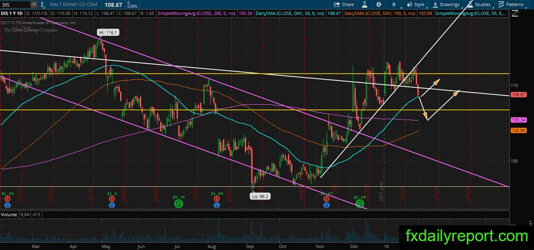Click the 108.47 DailySMA 50 value
Image resolution: width=534 pixels, height=250 pixels.
pos(334,14)
